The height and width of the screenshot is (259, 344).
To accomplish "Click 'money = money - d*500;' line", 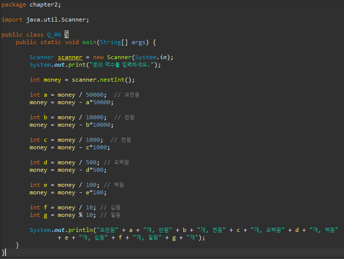I will pyautogui.click(x=68, y=170).
